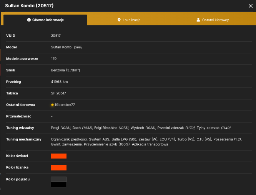Click the Tablica label
The height and width of the screenshot is (195, 256).
point(12,93)
